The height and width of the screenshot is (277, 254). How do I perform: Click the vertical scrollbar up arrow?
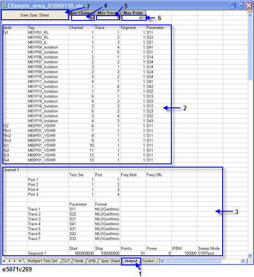tap(250, 15)
